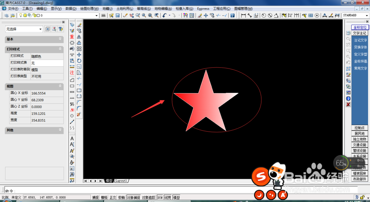Screen dimensions: 370x202
Task: Toggle 捕捉 snap mode in status bar
Action: click(95, 198)
